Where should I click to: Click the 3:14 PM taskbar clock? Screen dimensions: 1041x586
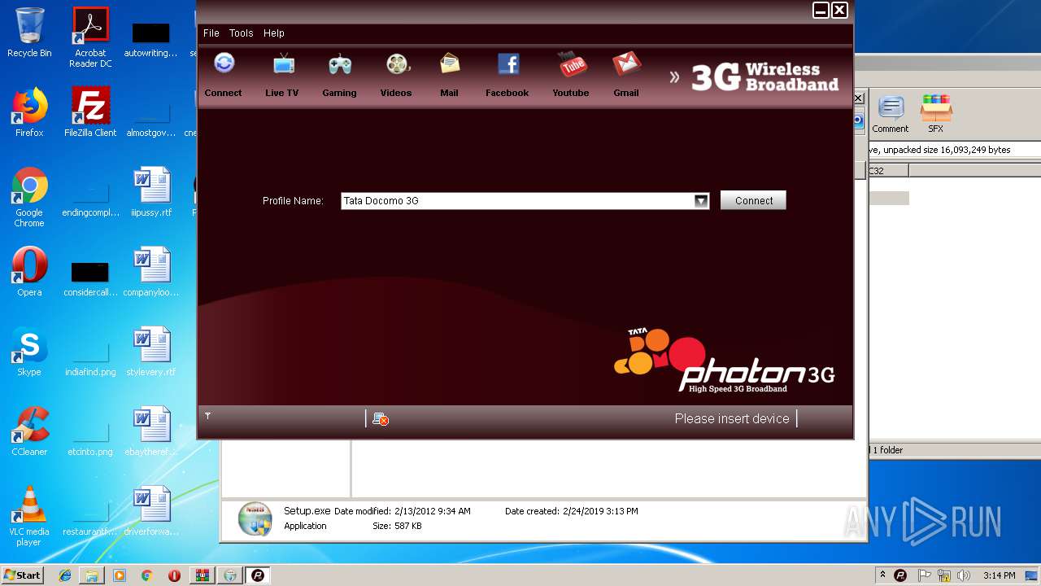coord(999,575)
